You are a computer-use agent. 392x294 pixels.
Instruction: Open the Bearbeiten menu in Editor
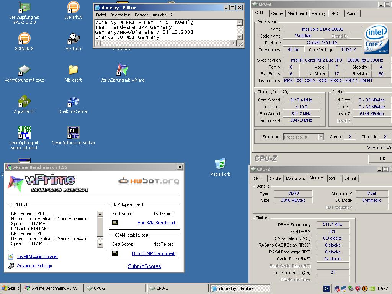[120, 15]
